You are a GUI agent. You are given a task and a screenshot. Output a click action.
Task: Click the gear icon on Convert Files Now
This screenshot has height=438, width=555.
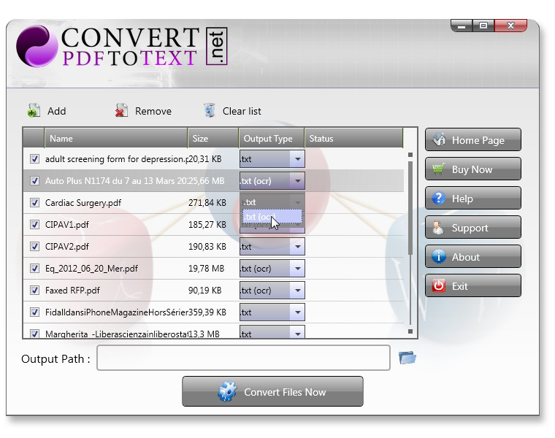click(x=227, y=391)
